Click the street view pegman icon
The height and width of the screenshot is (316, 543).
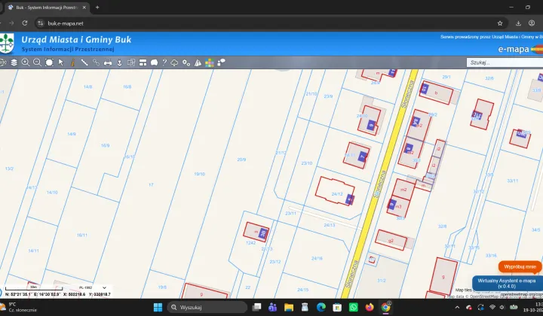[x=119, y=62]
